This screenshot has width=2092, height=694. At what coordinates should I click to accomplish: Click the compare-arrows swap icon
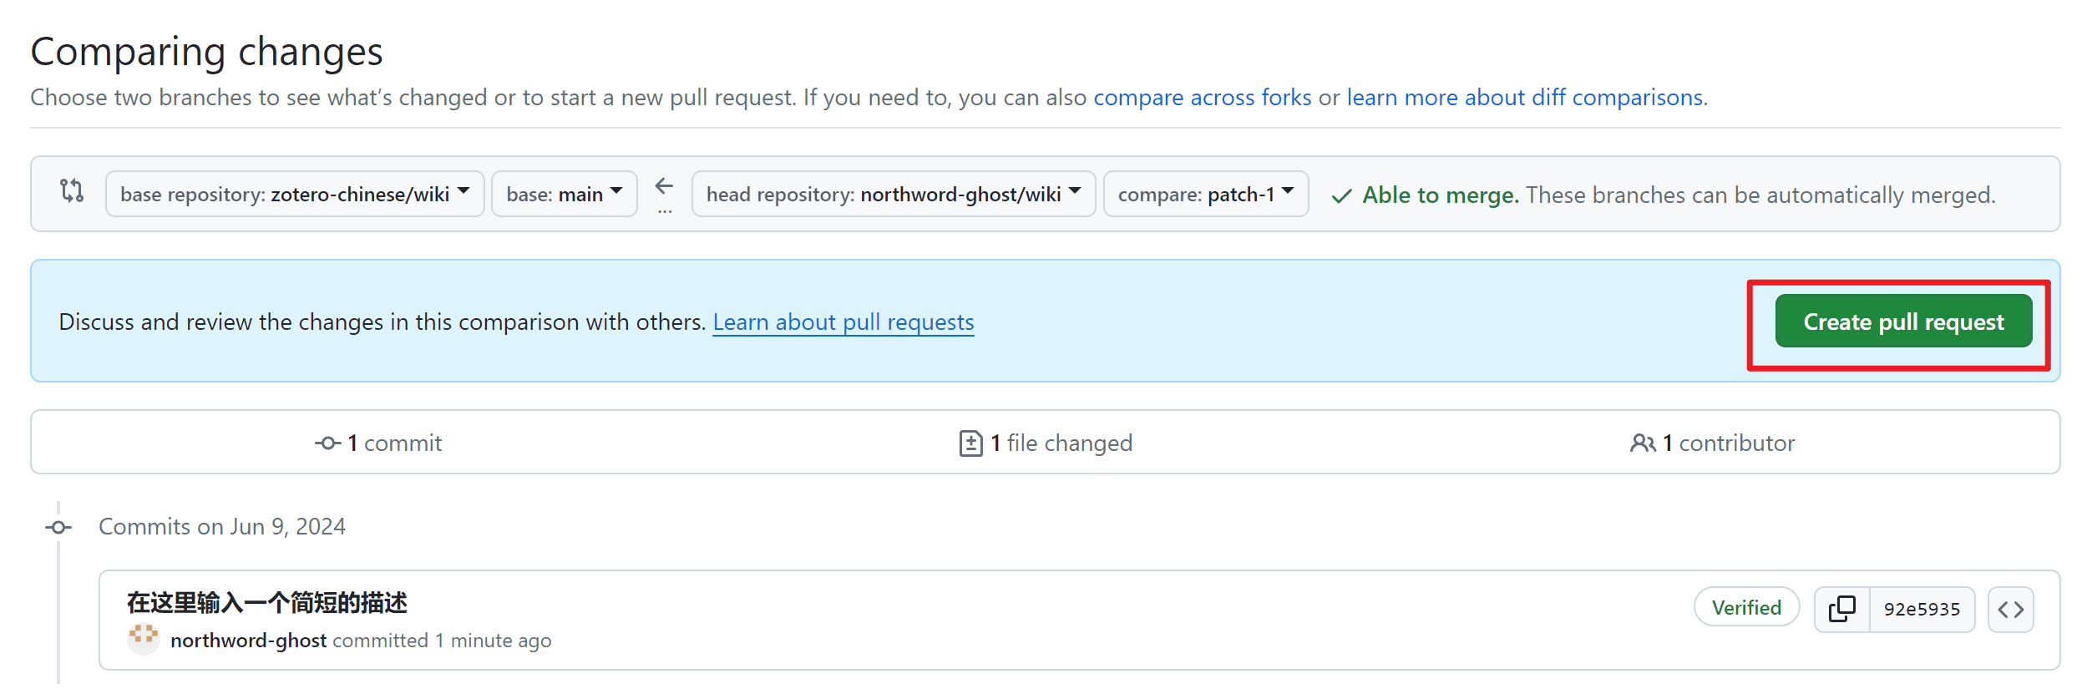pyautogui.click(x=72, y=191)
